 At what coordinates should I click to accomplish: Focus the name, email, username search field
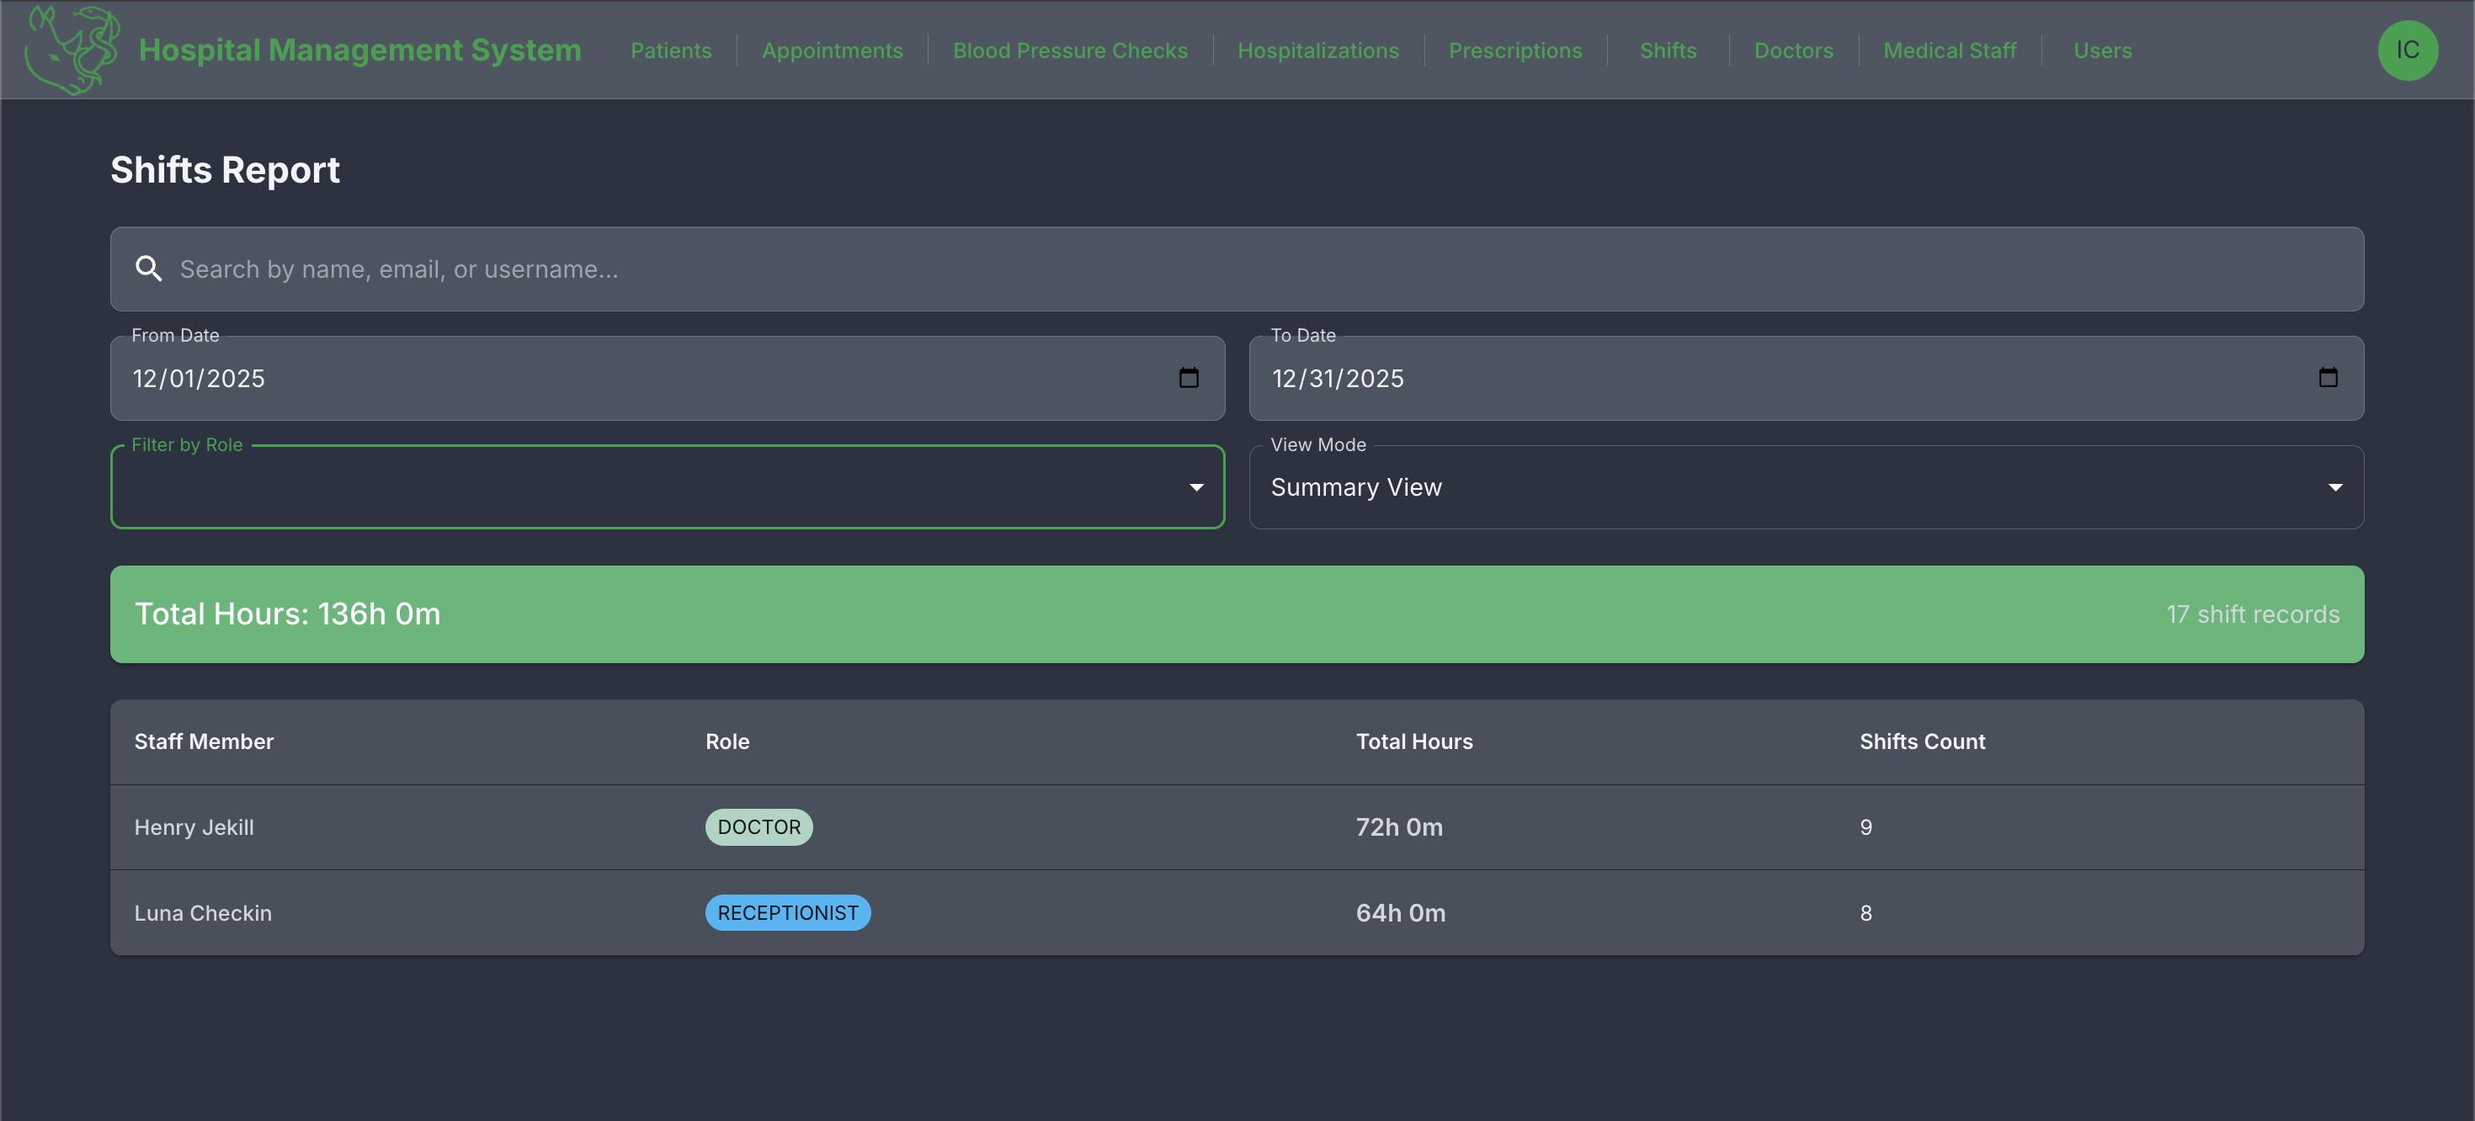1249,269
